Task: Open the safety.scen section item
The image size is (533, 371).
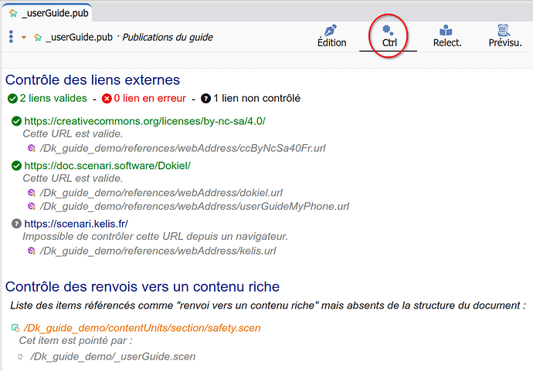Action: point(142,328)
